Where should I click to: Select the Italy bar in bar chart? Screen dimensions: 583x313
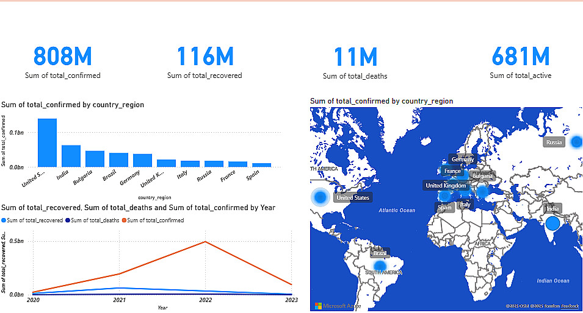pos(190,164)
